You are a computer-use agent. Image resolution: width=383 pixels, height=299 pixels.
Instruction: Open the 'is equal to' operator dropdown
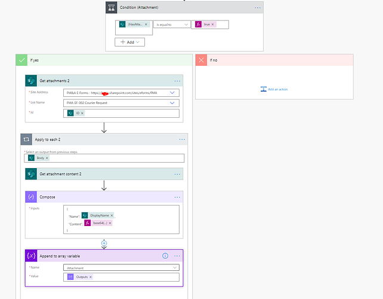pyautogui.click(x=172, y=25)
